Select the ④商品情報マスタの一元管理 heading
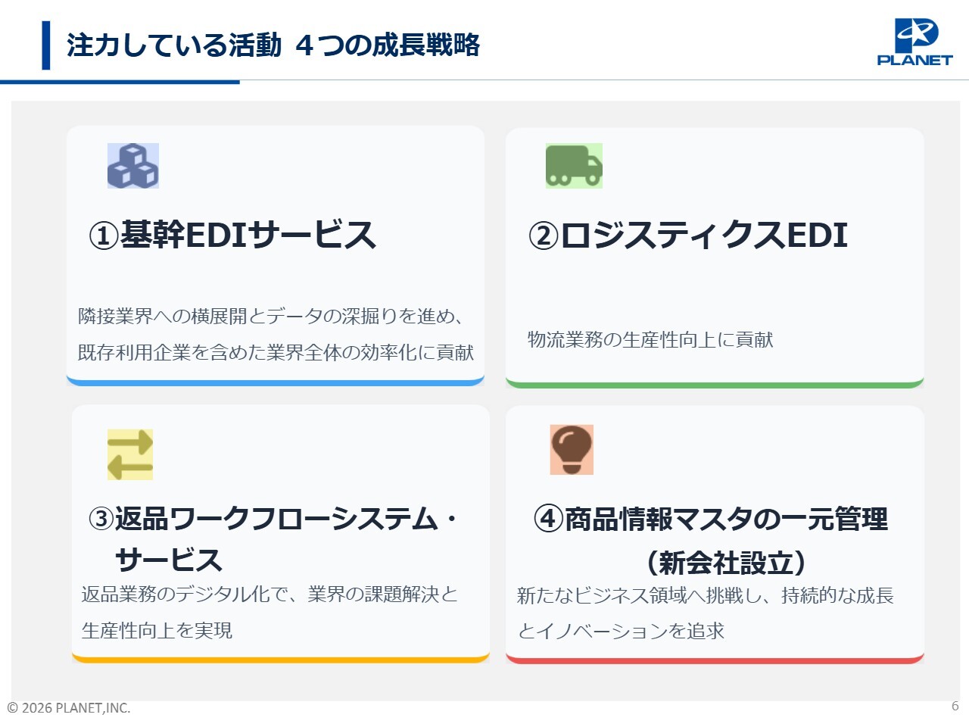Screen dimensions: 969x727 click(711, 520)
